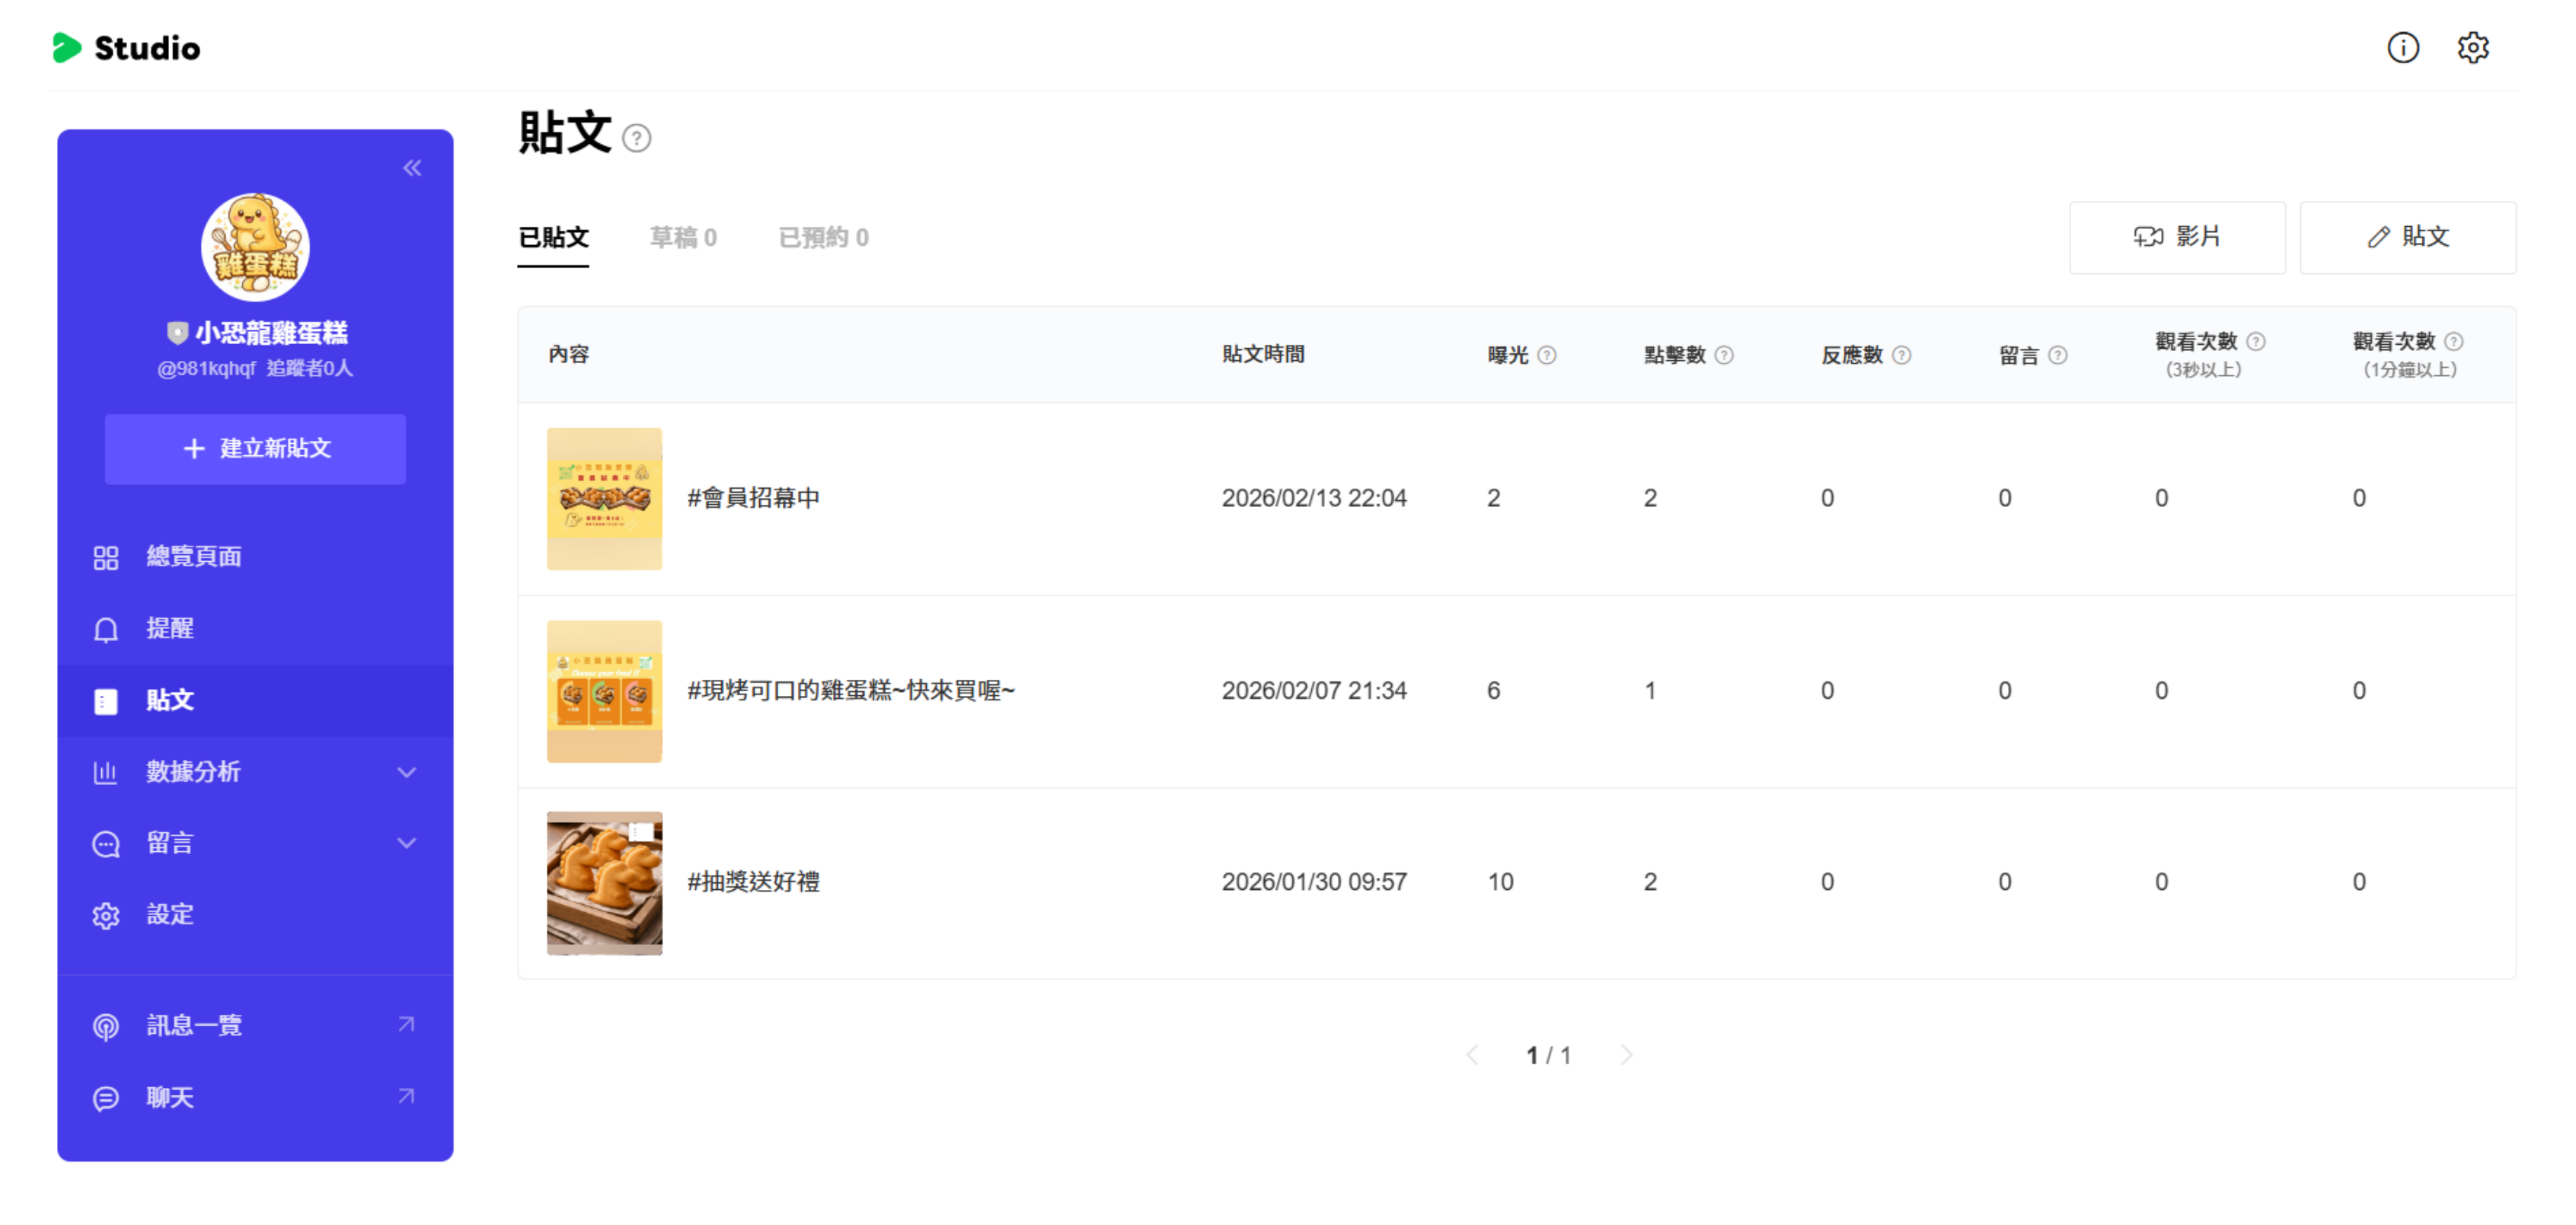
Task: Go to next page arrow in pagination
Action: (1626, 1055)
